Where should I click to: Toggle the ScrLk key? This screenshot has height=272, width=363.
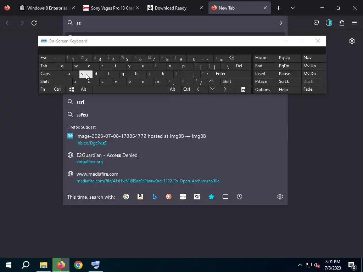(x=289, y=82)
